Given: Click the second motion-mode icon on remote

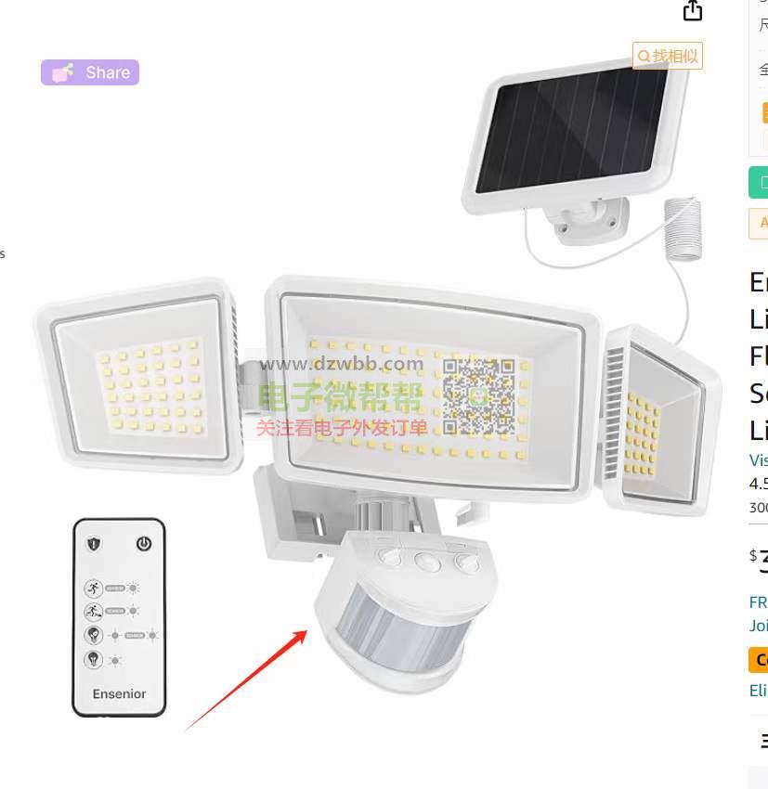Looking at the screenshot, I should click(94, 611).
